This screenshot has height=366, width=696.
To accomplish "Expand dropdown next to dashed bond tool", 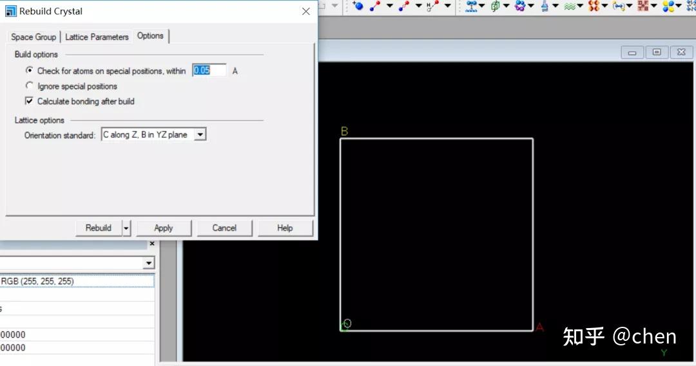I will [x=419, y=6].
